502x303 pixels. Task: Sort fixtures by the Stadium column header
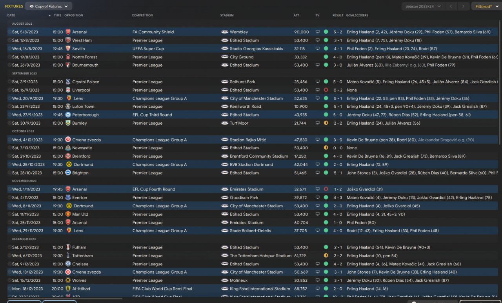(x=227, y=16)
